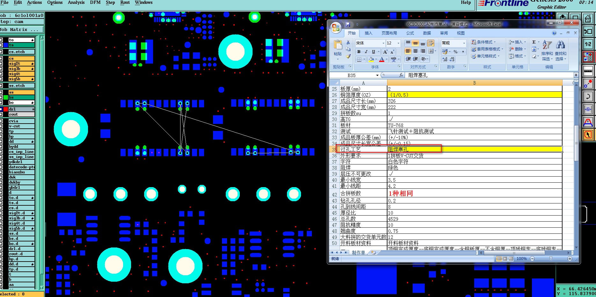Click the Job Matrix button
The height and width of the screenshot is (297, 596).
(22, 30)
